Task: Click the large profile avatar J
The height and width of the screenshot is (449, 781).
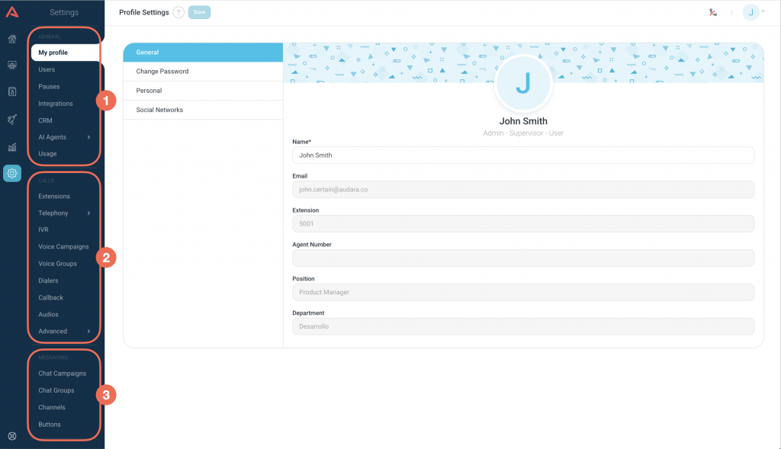Action: click(522, 84)
